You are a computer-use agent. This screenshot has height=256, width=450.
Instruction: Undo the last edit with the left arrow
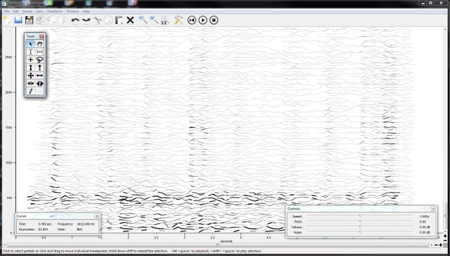pyautogui.click(x=75, y=20)
